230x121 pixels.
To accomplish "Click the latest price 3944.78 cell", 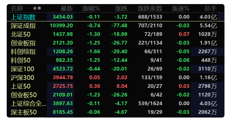I will (x=63, y=77).
